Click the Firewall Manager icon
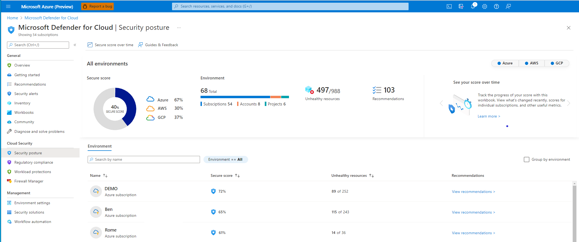Screen dimensions: 579x242 9,181
